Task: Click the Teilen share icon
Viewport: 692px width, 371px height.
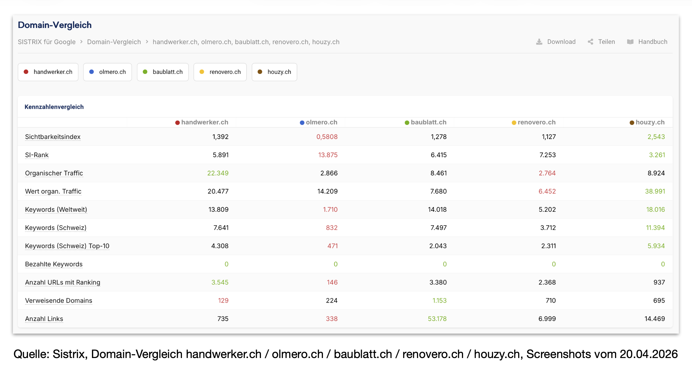Action: (x=590, y=42)
